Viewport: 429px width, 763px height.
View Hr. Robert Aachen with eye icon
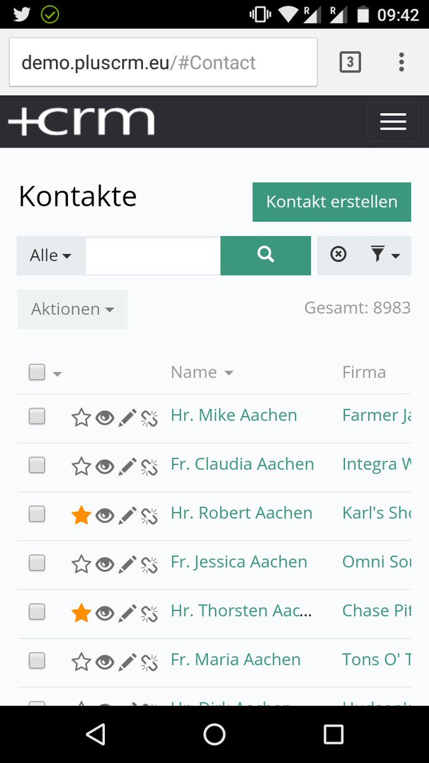105,516
